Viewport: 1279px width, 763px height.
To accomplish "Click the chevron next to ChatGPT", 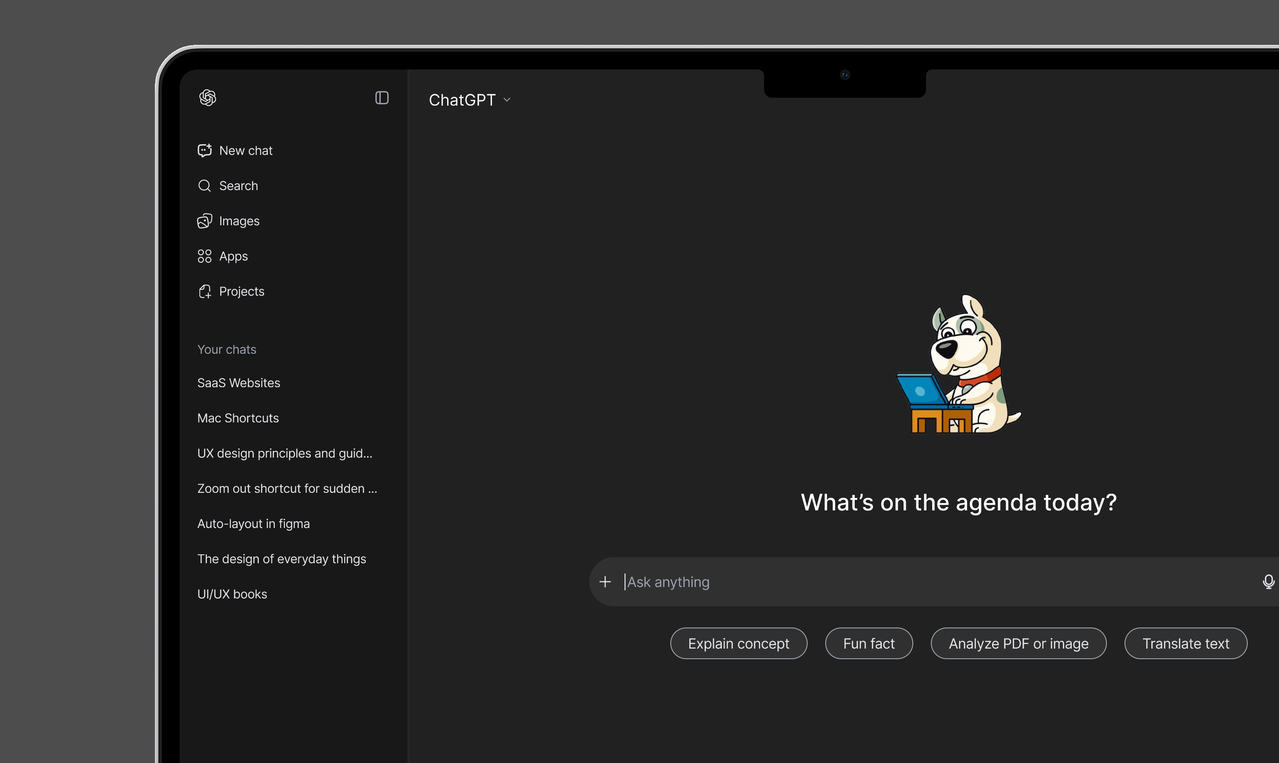I will [506, 100].
